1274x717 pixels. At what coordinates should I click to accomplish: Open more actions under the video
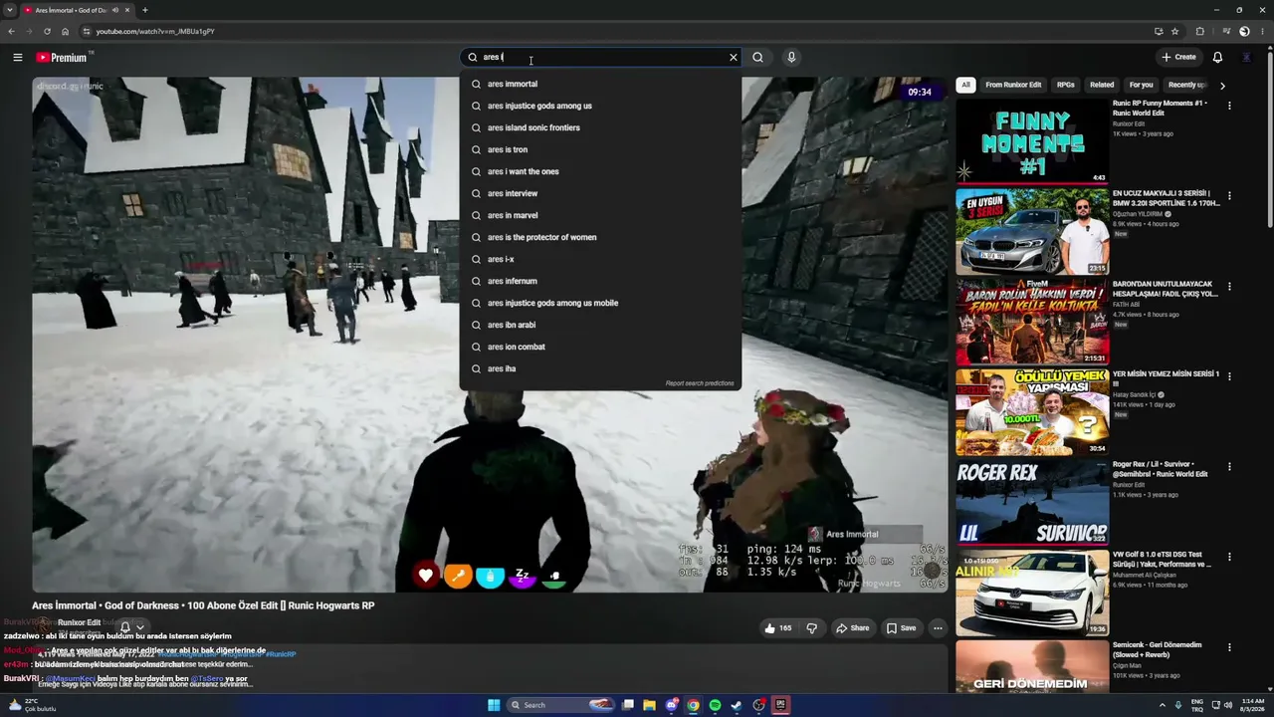point(938,628)
